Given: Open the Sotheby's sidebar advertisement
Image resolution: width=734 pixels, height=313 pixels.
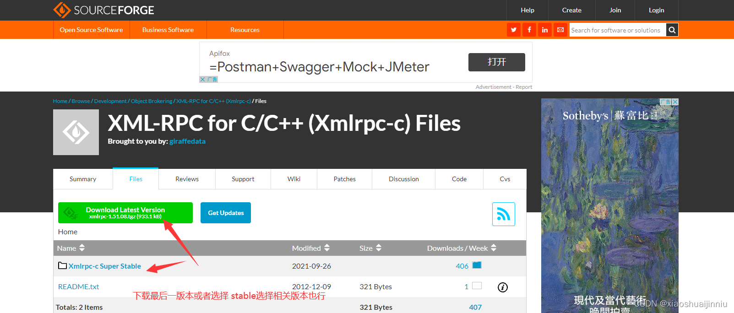Looking at the screenshot, I should click(x=609, y=206).
